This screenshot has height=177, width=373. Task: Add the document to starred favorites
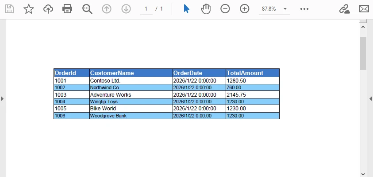click(29, 9)
